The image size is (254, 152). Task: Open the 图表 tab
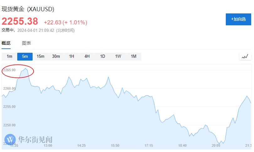[x=26, y=43]
